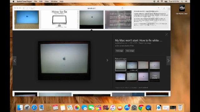Click the View more related images thumbnail

155,77
